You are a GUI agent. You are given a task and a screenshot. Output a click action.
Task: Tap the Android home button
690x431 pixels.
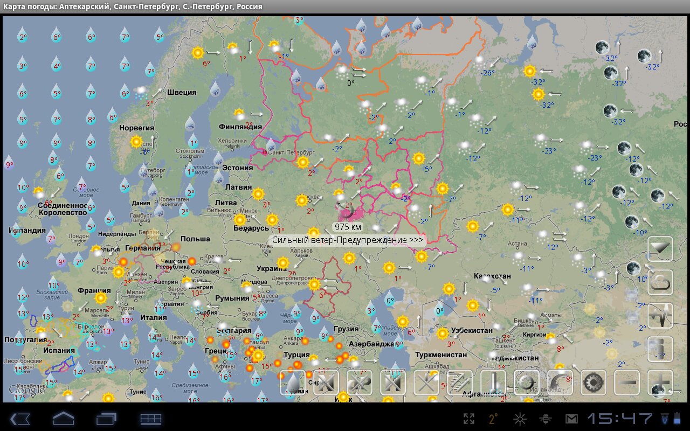(x=63, y=419)
